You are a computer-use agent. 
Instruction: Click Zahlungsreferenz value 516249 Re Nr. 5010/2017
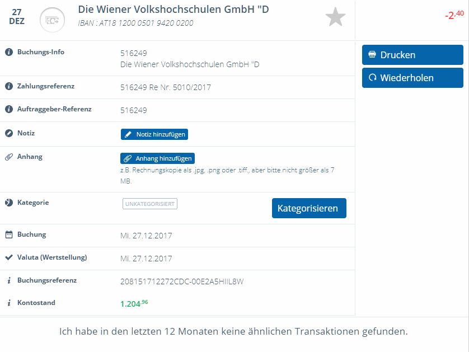pyautogui.click(x=166, y=87)
